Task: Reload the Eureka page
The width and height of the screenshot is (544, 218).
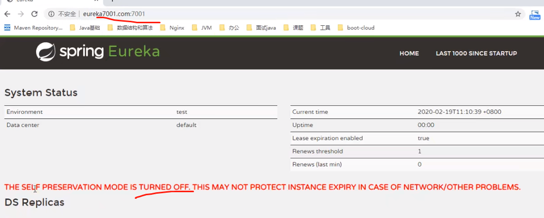Action: click(34, 14)
